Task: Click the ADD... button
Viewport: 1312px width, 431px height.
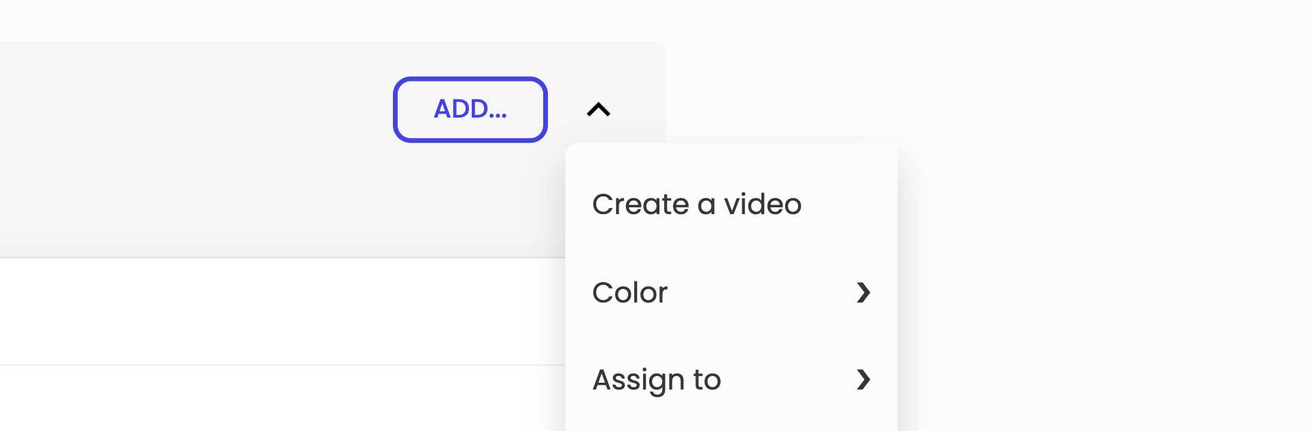Action: pyautogui.click(x=470, y=109)
